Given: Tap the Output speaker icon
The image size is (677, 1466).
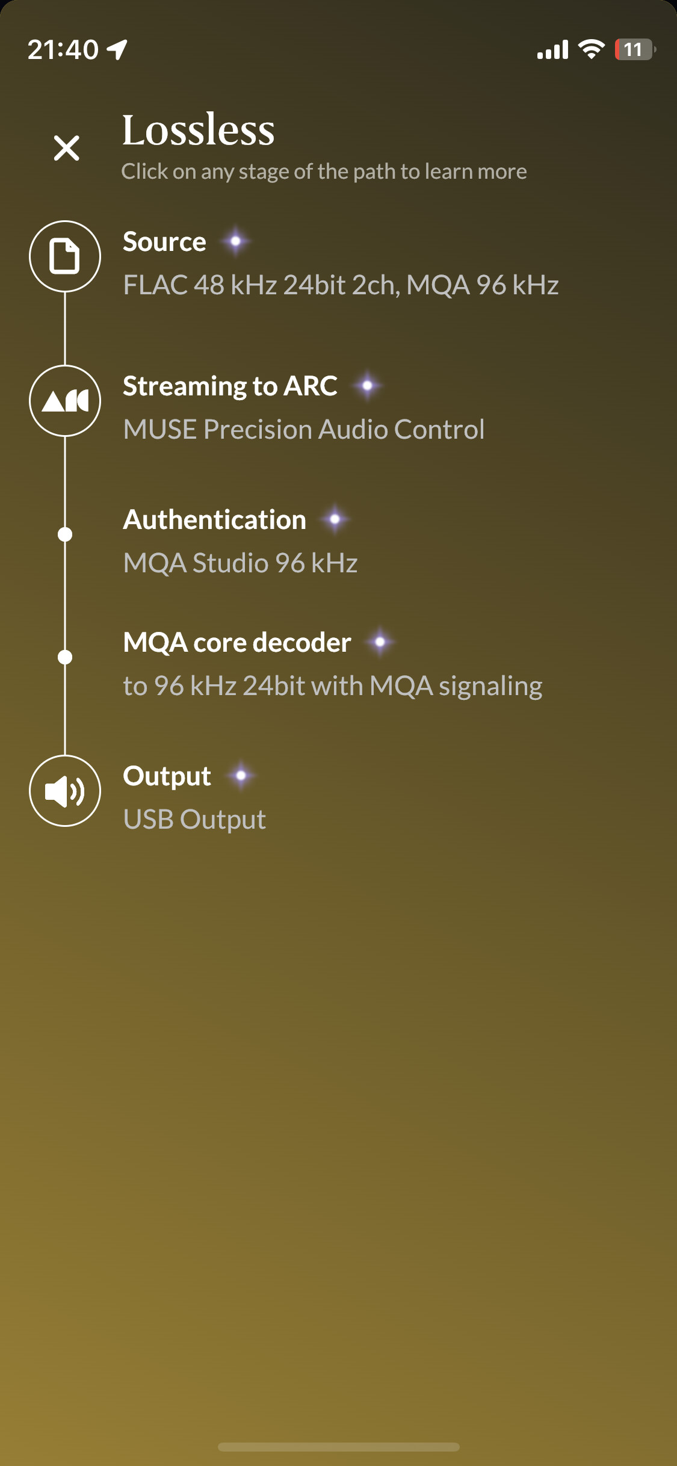Looking at the screenshot, I should [65, 791].
